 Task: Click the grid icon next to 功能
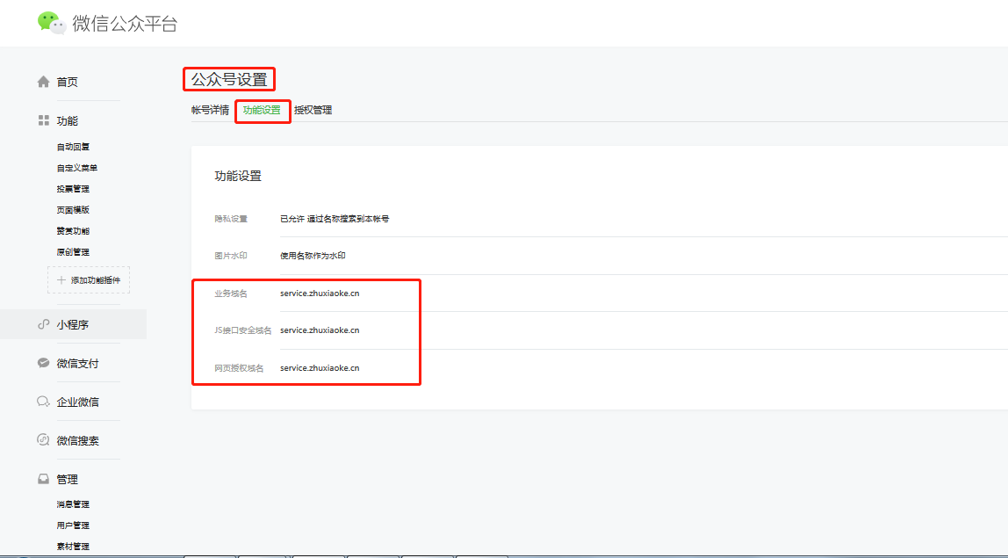tap(42, 120)
